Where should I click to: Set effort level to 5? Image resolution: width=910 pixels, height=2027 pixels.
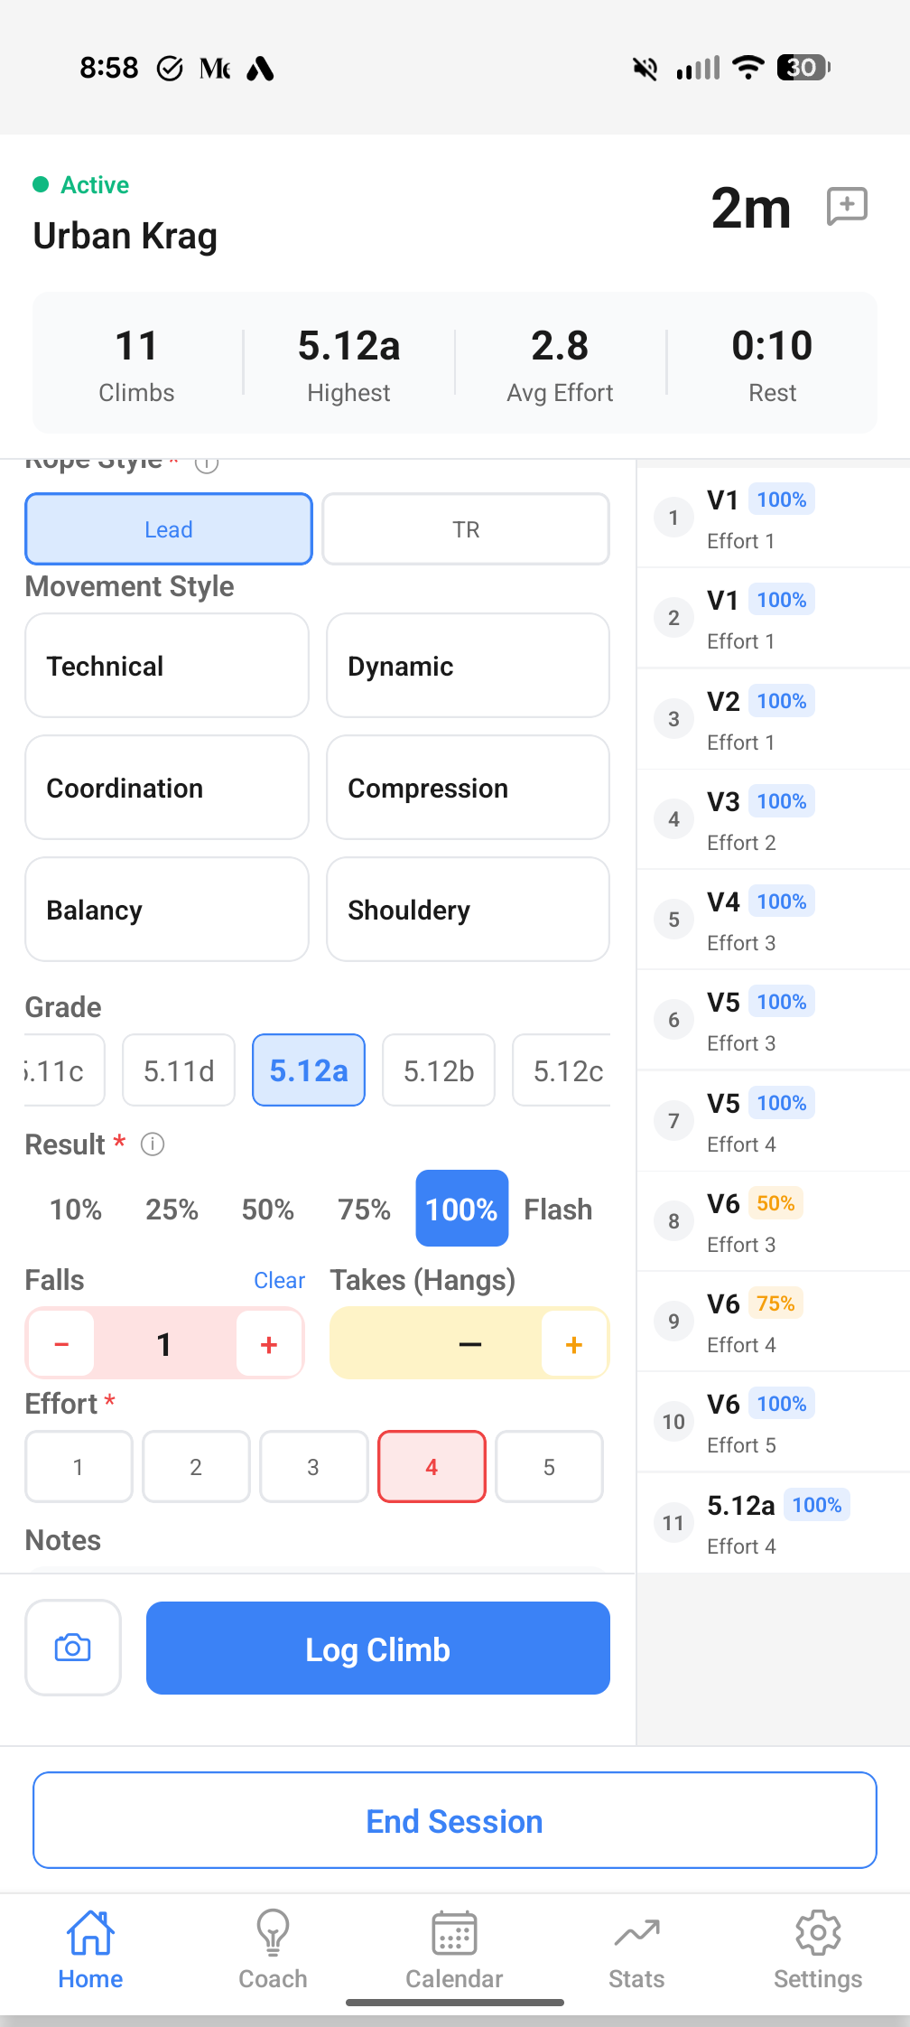point(549,1467)
